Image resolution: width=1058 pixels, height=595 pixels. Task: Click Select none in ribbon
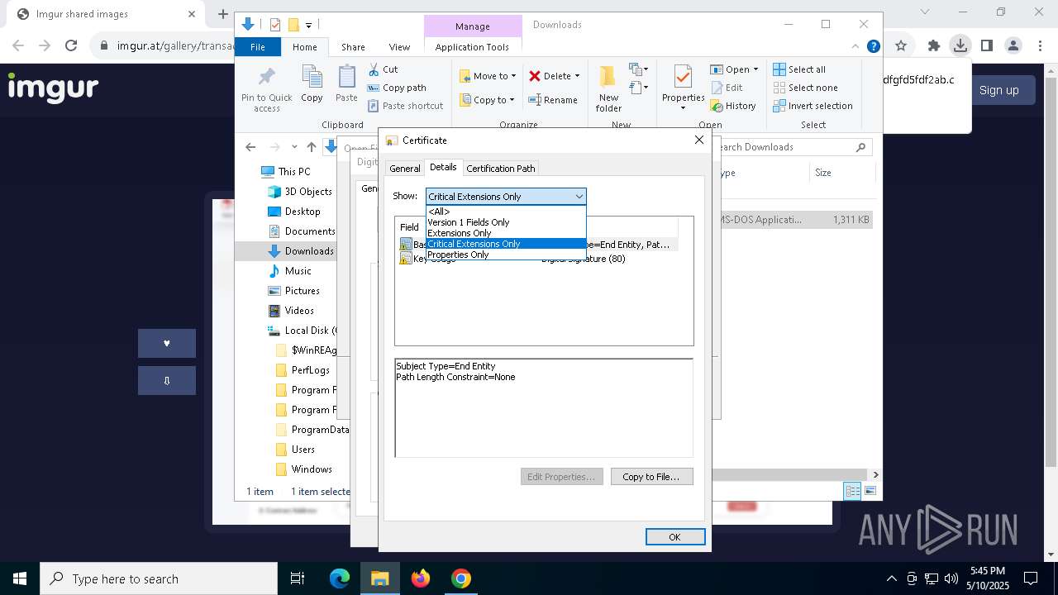click(805, 88)
